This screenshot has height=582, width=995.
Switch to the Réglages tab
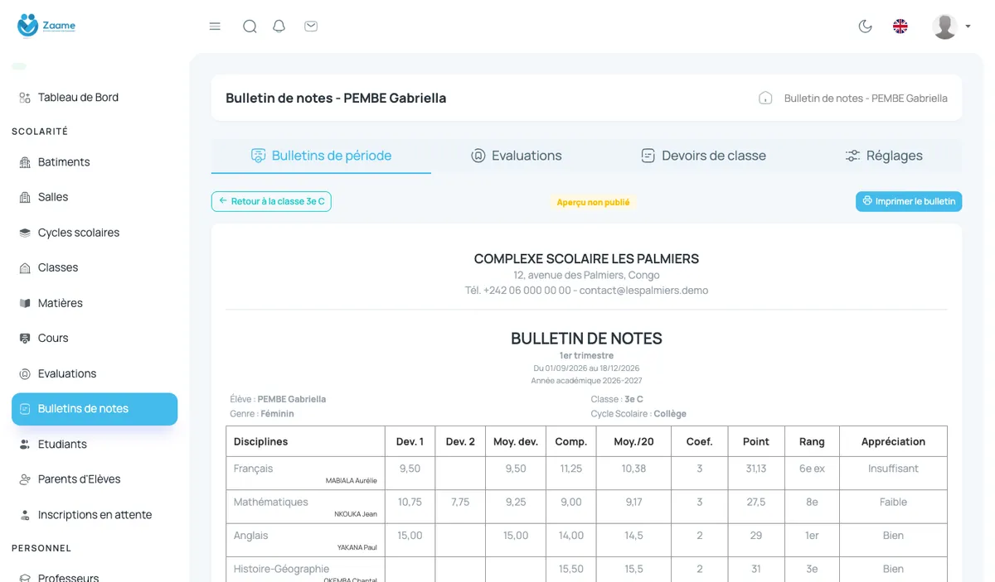point(884,156)
